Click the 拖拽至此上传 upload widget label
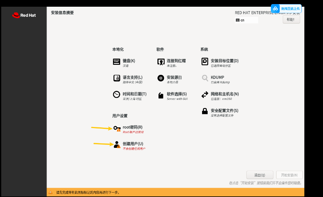The width and height of the screenshot is (323, 197). coord(290,9)
